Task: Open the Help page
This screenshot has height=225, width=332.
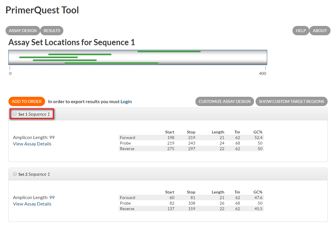Action: point(301,31)
